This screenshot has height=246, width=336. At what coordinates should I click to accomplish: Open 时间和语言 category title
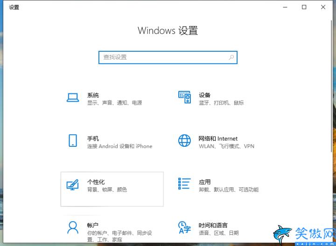[x=213, y=225]
